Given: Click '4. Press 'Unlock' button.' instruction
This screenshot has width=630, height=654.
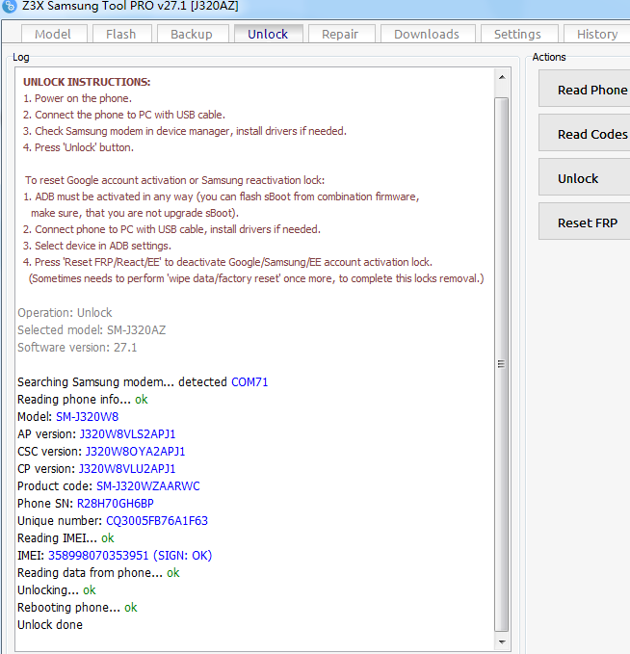Looking at the screenshot, I should tap(78, 147).
